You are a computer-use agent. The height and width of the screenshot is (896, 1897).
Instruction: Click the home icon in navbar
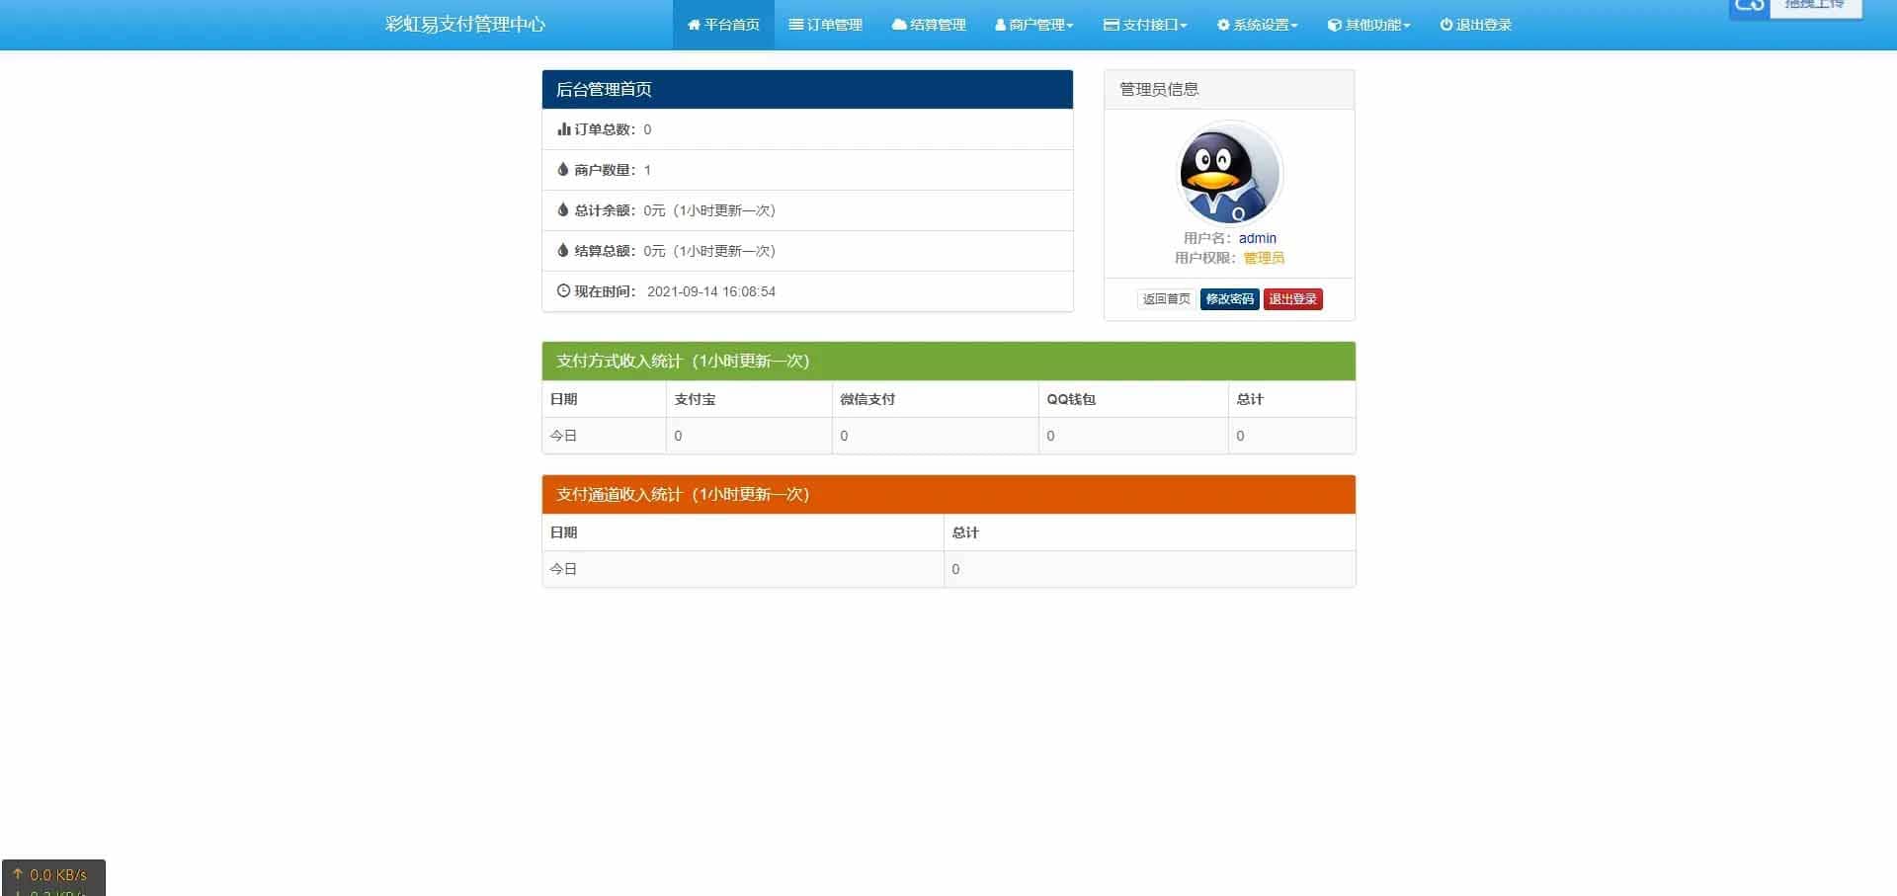tap(694, 25)
